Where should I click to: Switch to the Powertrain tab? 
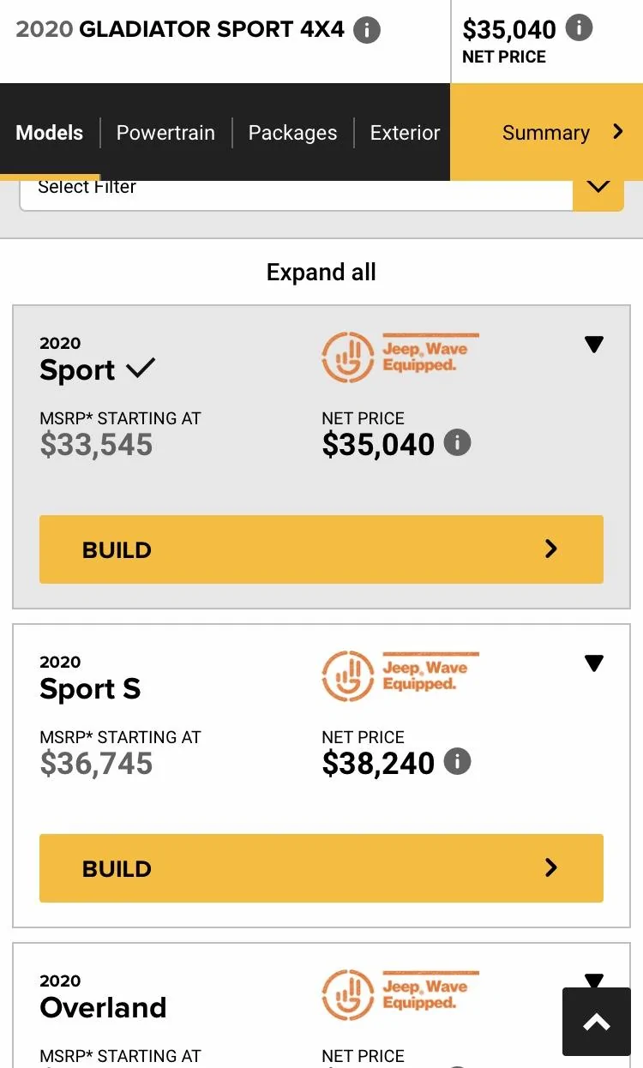click(x=165, y=133)
